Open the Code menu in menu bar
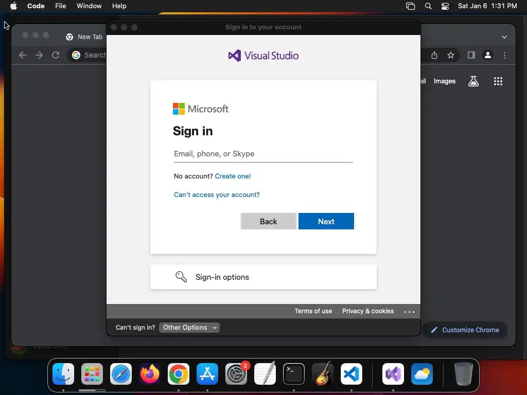Screen dimensions: 527x395 pyautogui.click(x=36, y=6)
